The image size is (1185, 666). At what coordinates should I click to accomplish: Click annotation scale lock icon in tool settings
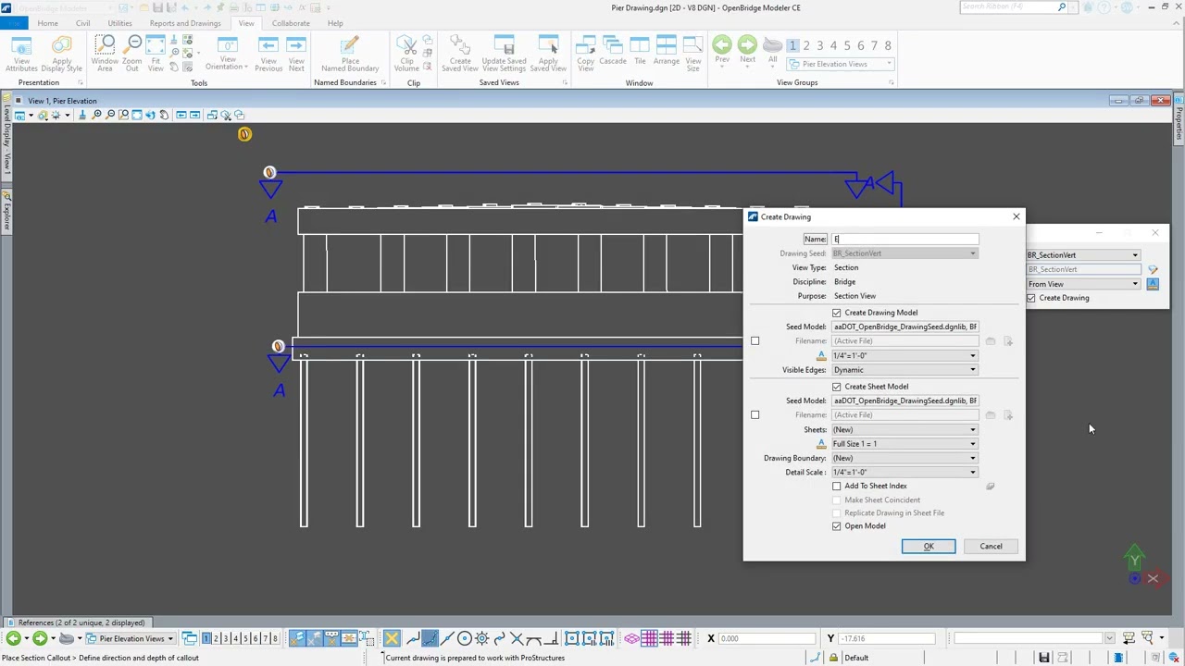coord(1153,284)
